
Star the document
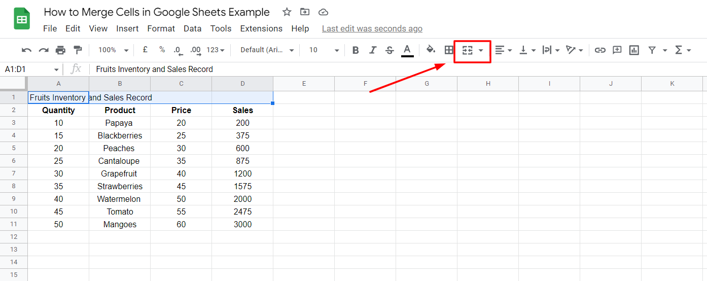coord(287,12)
